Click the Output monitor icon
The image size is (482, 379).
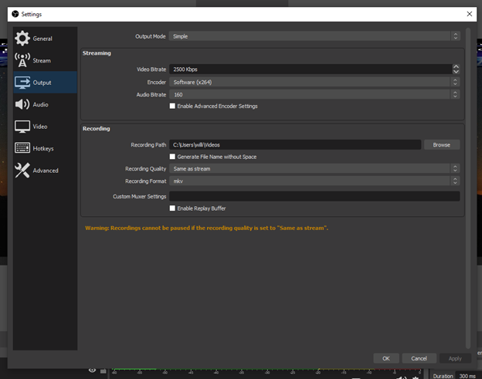(x=22, y=83)
